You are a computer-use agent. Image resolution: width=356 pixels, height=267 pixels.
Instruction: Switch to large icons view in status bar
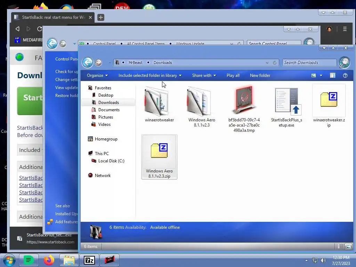[348, 246]
